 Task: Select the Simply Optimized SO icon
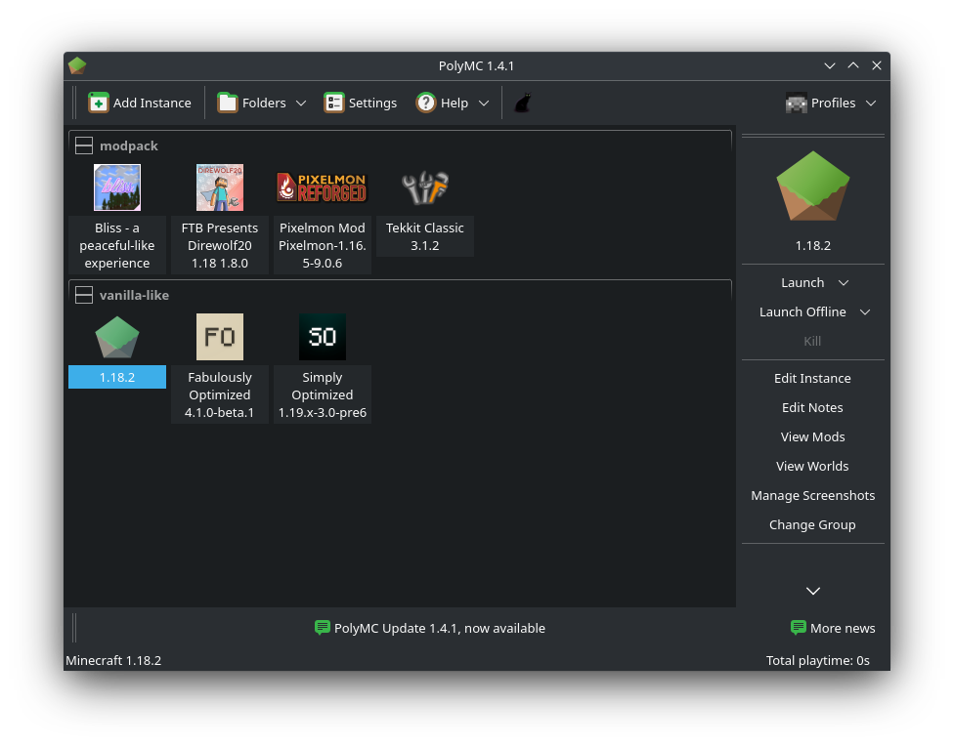[322, 337]
